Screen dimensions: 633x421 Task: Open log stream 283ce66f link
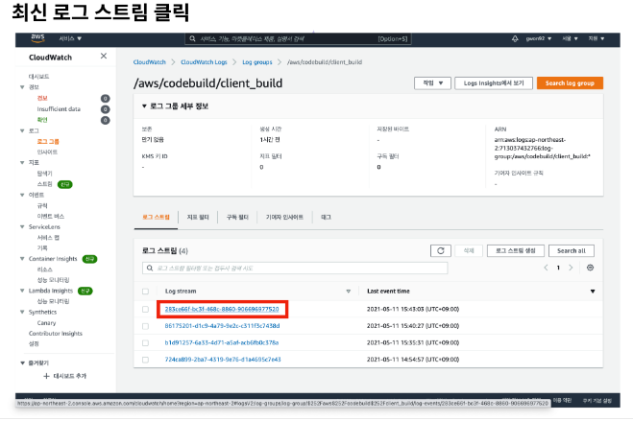[x=222, y=309]
